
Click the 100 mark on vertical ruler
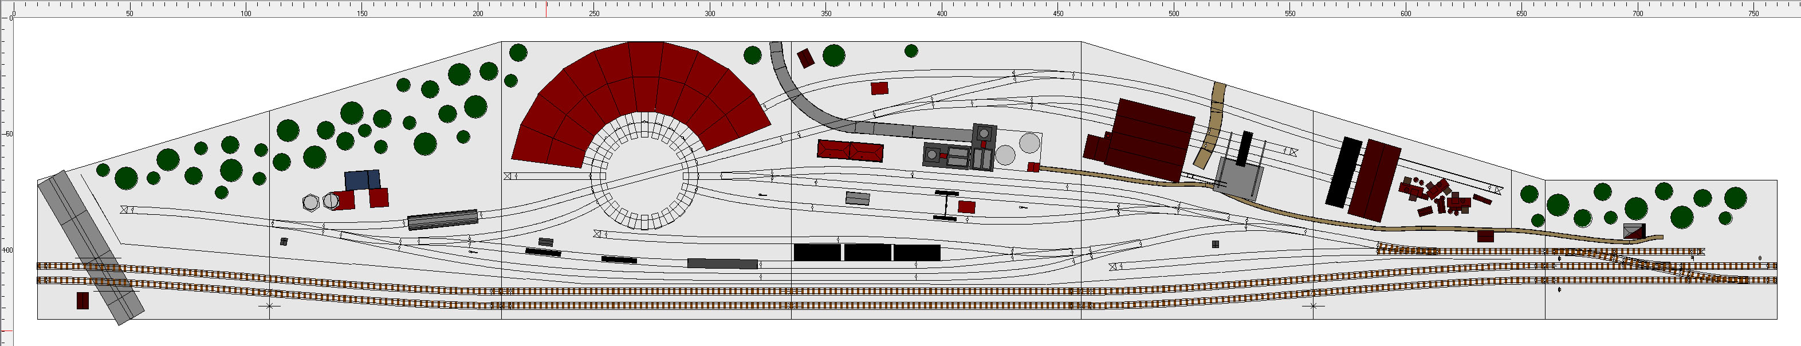pos(9,250)
